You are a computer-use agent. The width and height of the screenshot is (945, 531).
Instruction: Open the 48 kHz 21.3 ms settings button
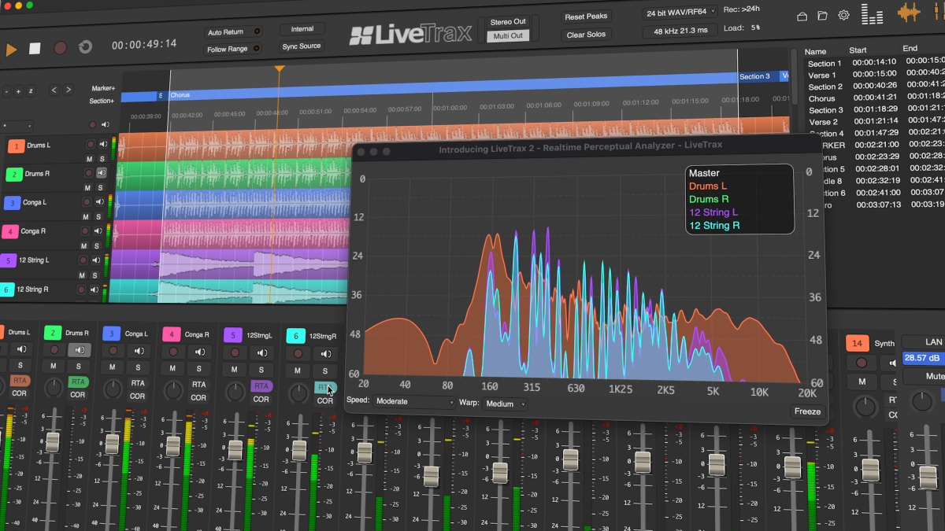pos(680,31)
